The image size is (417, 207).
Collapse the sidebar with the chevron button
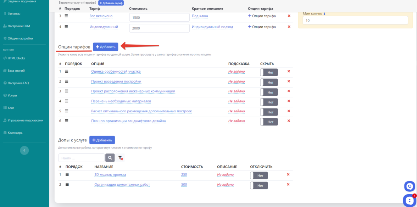point(24,150)
